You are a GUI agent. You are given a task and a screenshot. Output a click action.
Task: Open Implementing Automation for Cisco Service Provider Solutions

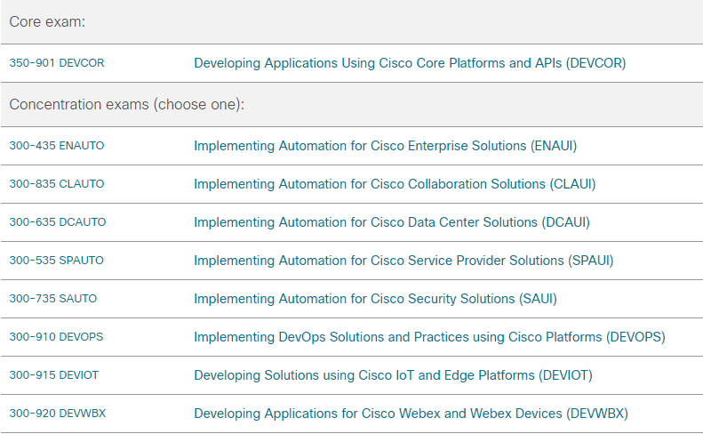[x=403, y=261]
